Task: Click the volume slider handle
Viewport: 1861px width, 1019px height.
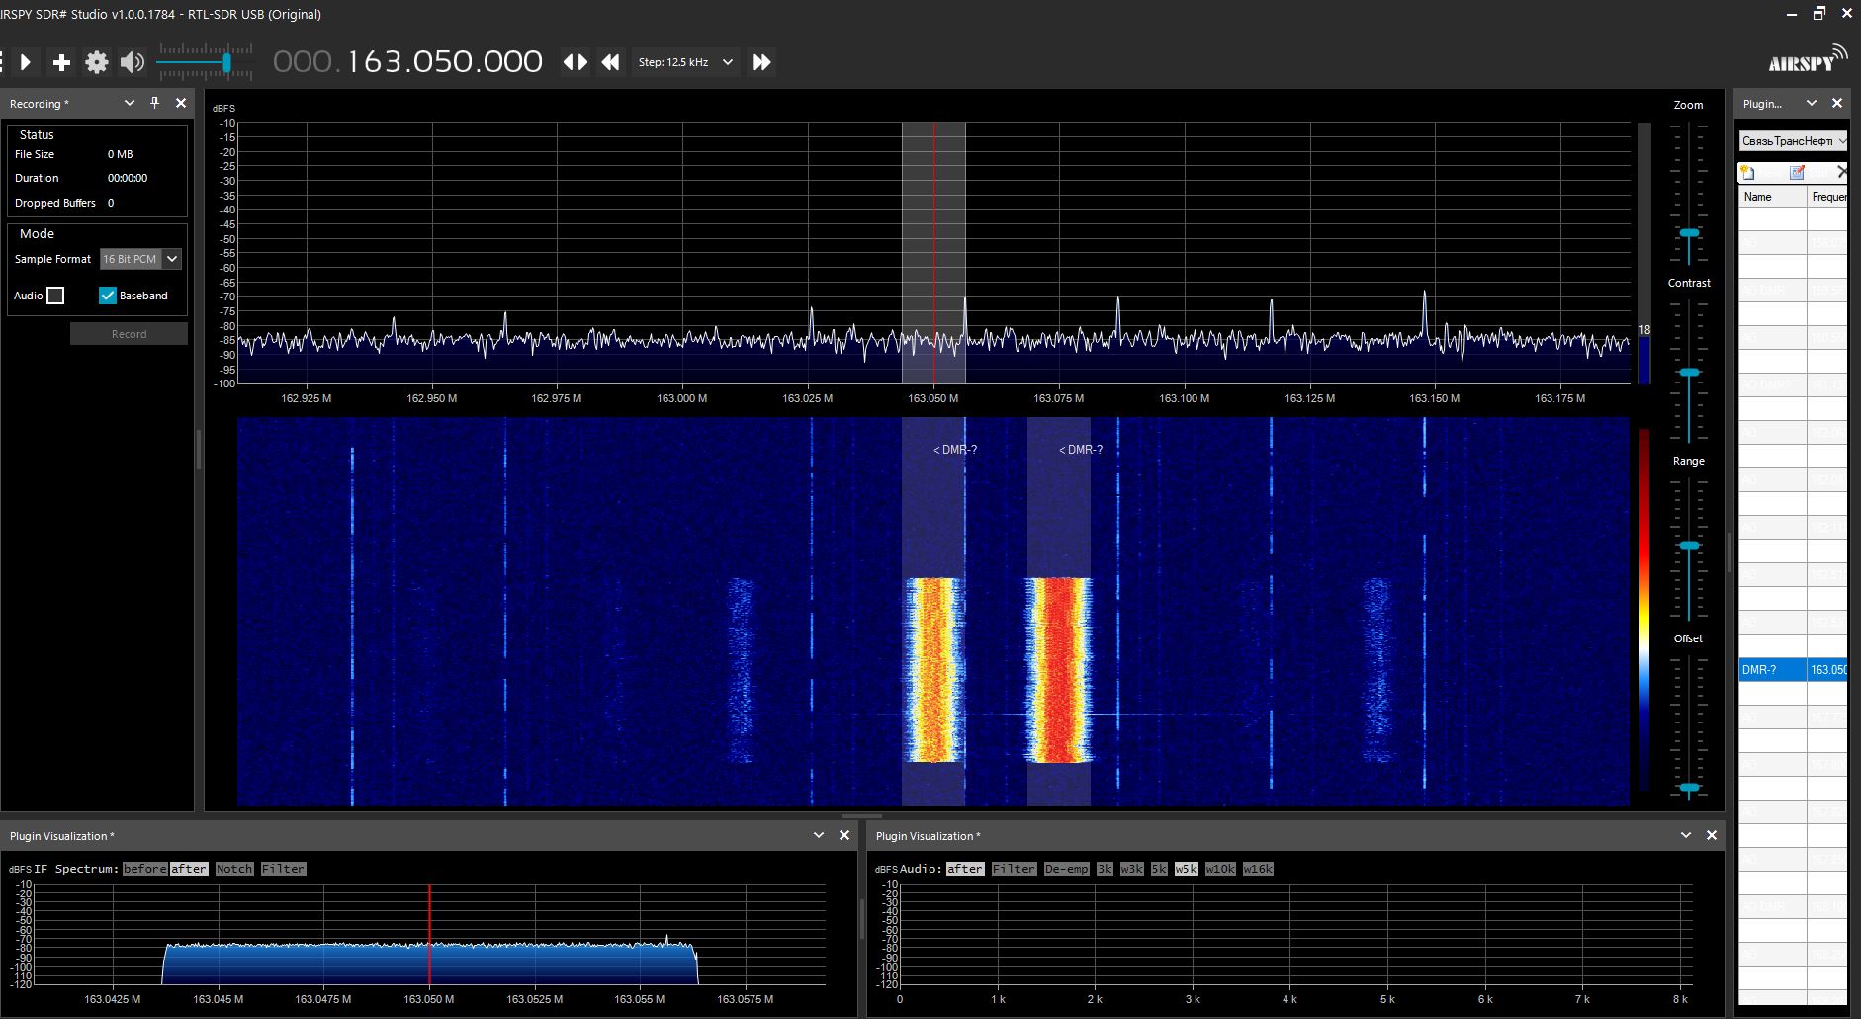Action: point(226,62)
